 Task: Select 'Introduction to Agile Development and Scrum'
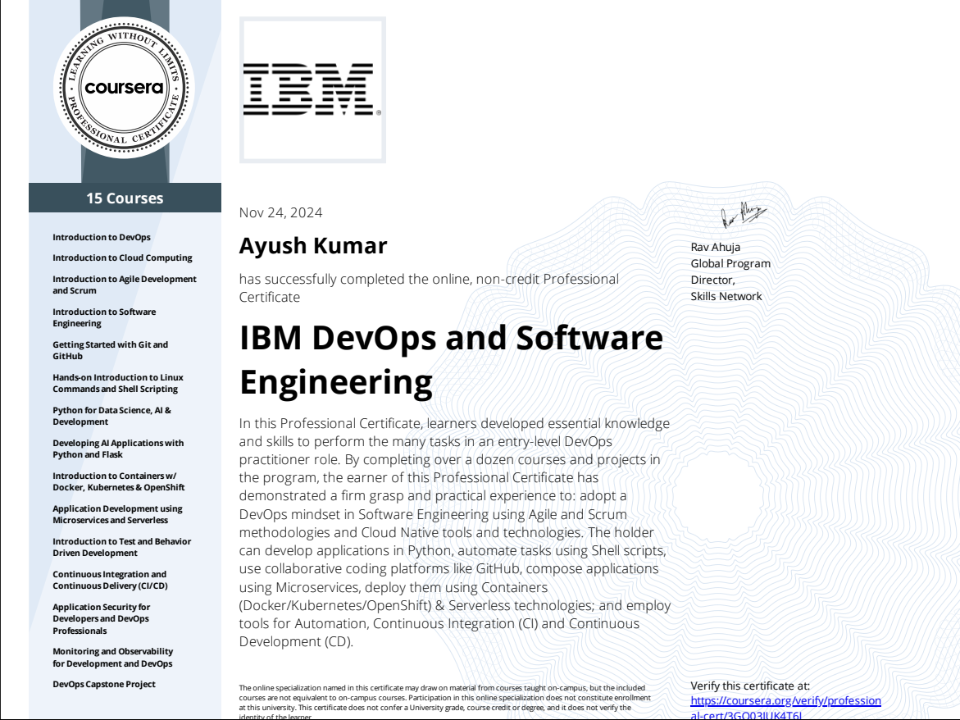coord(125,285)
